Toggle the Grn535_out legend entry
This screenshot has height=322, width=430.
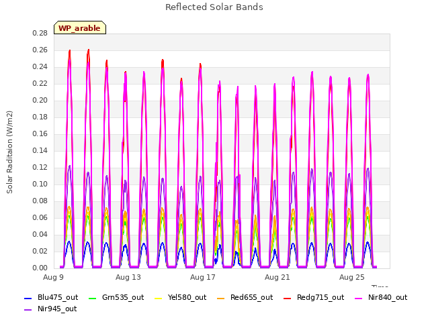pyautogui.click(x=116, y=297)
